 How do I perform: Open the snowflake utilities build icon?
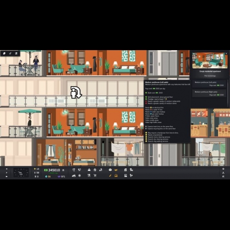coord(80,176)
